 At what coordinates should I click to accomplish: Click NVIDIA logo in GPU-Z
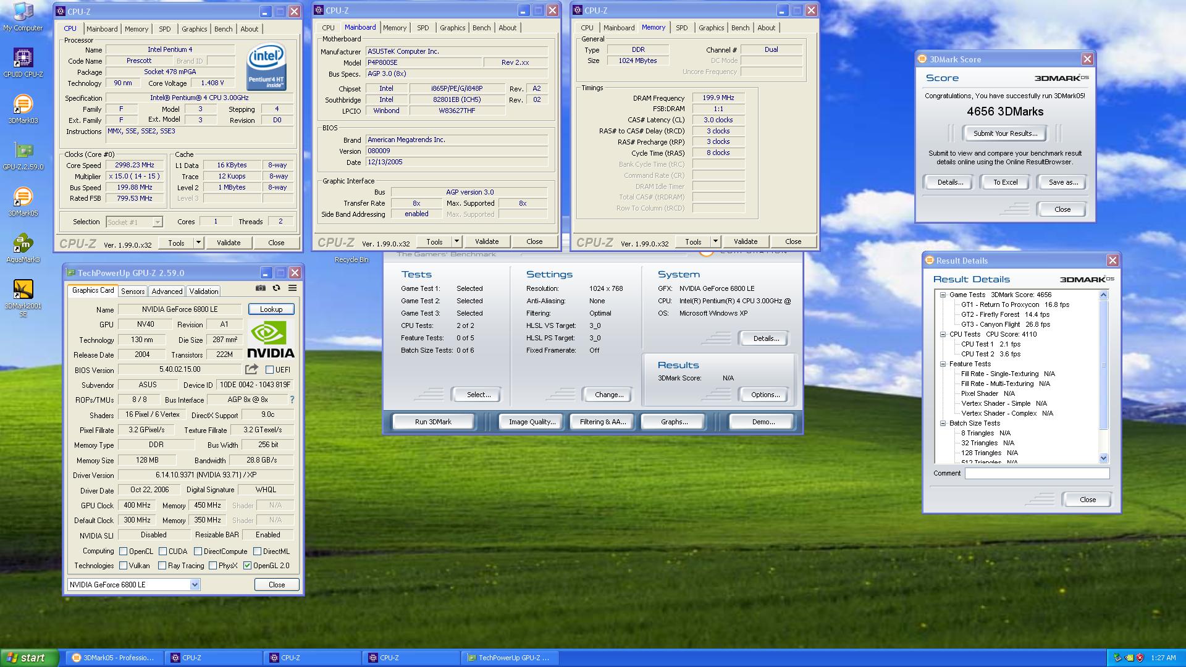271,339
